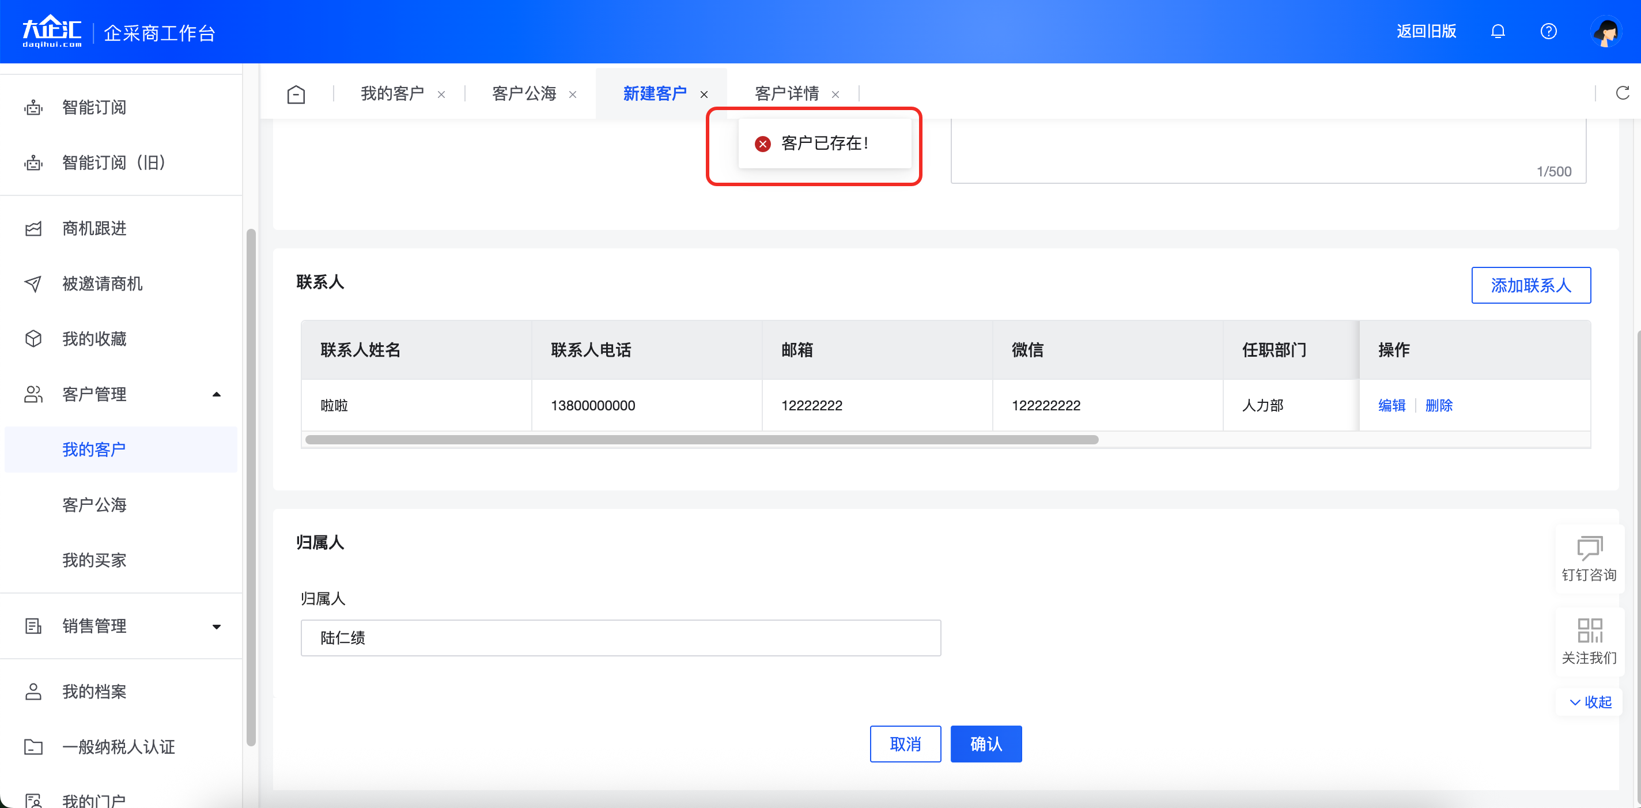The image size is (1641, 808).
Task: Click the 取消 button
Action: point(905,743)
